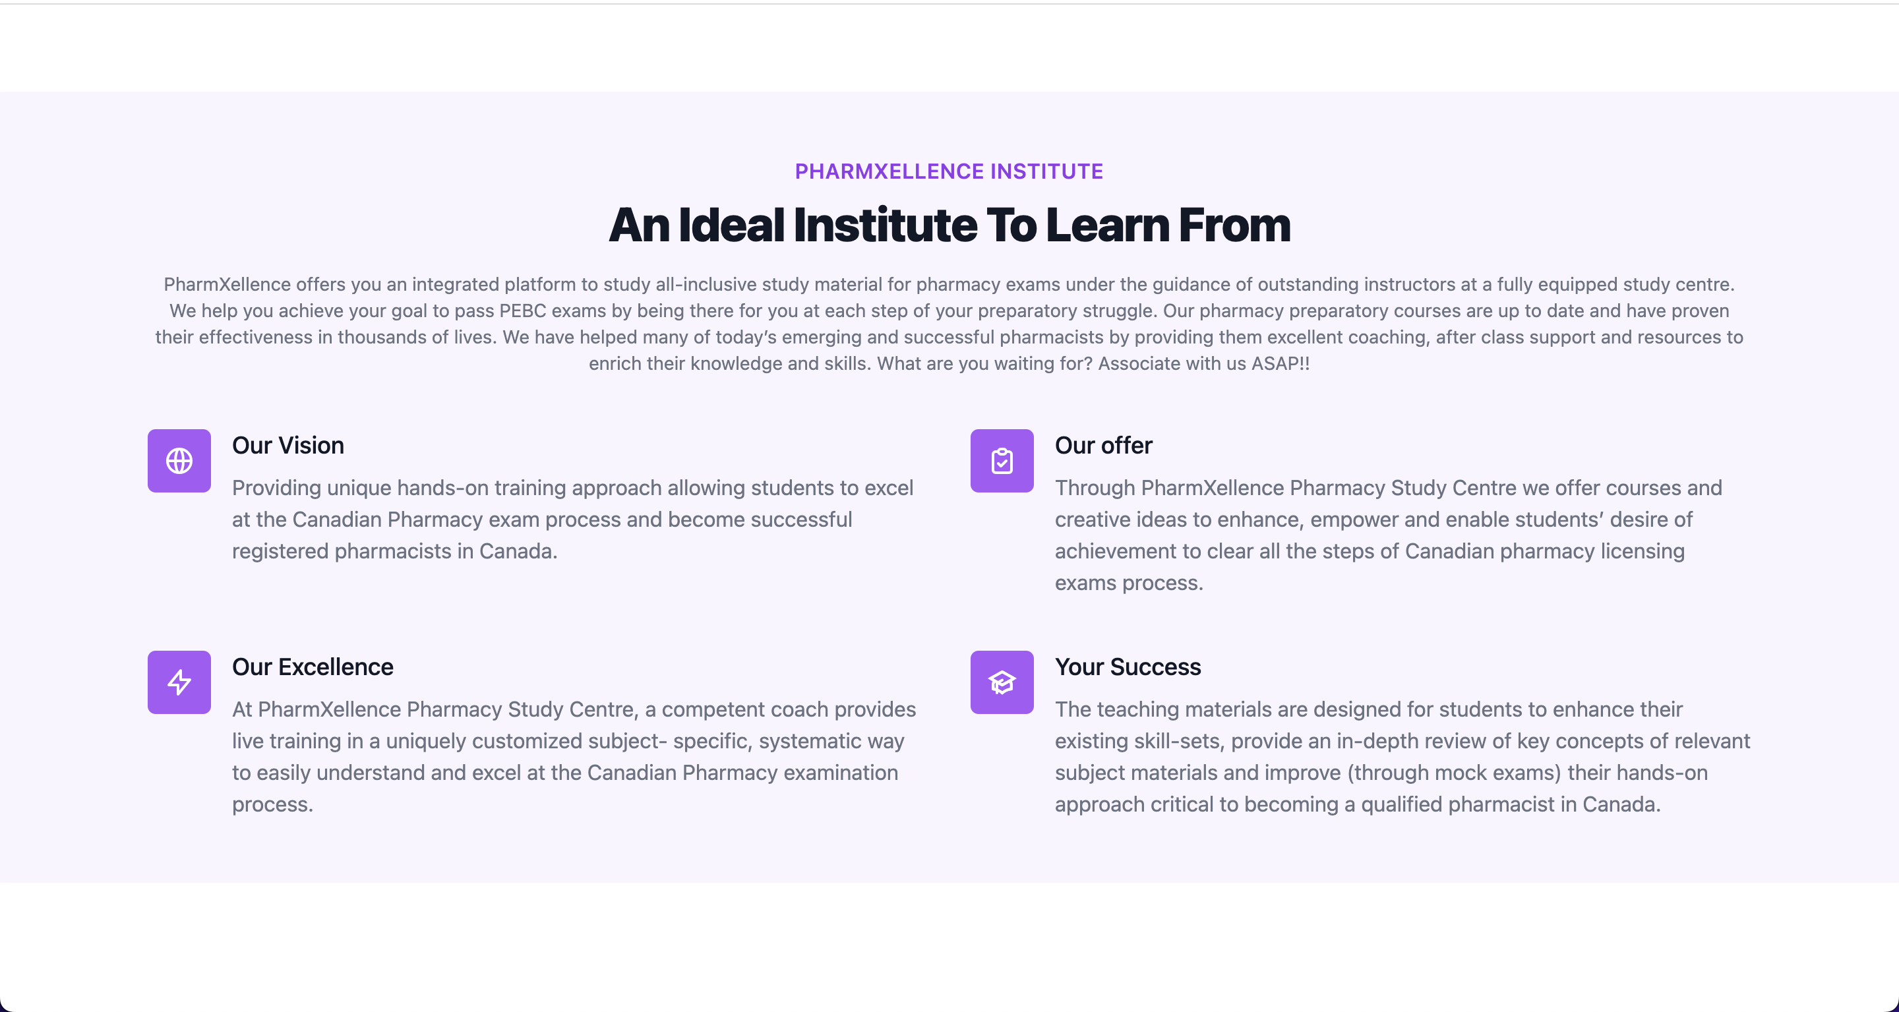Click the phrase 'qualified pharmacist in Canada.'
Image resolution: width=1899 pixels, height=1012 pixels.
[1511, 804]
